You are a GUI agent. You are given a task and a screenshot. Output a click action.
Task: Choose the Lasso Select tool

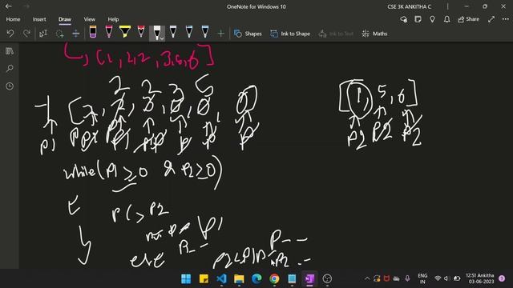click(x=59, y=34)
